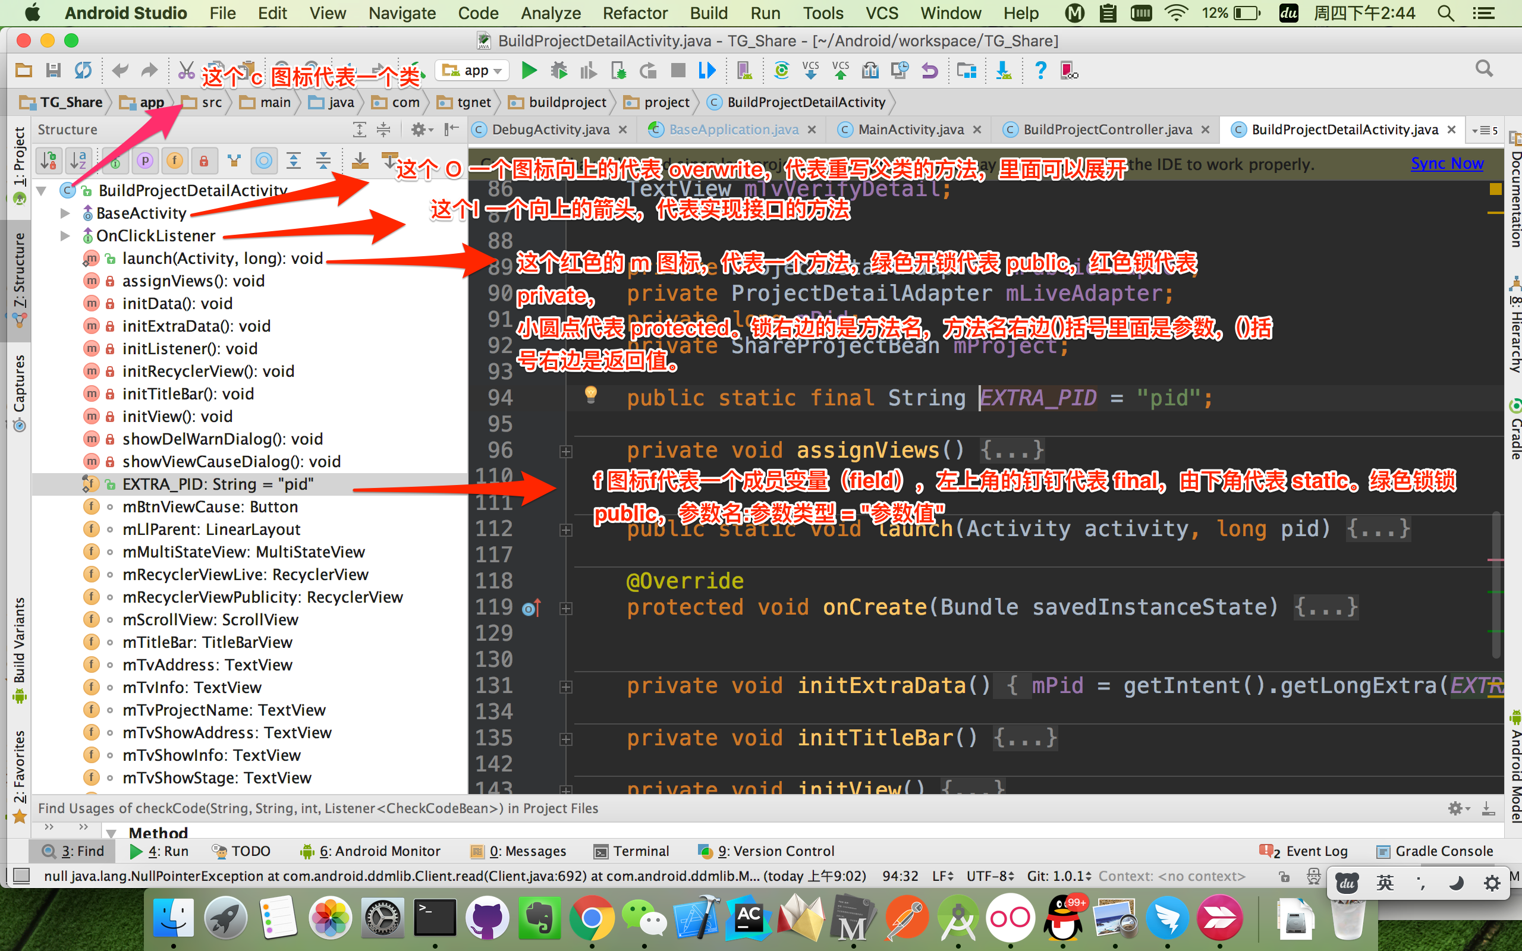Click Expand All in Structure header
This screenshot has height=951, width=1522.
[x=359, y=130]
